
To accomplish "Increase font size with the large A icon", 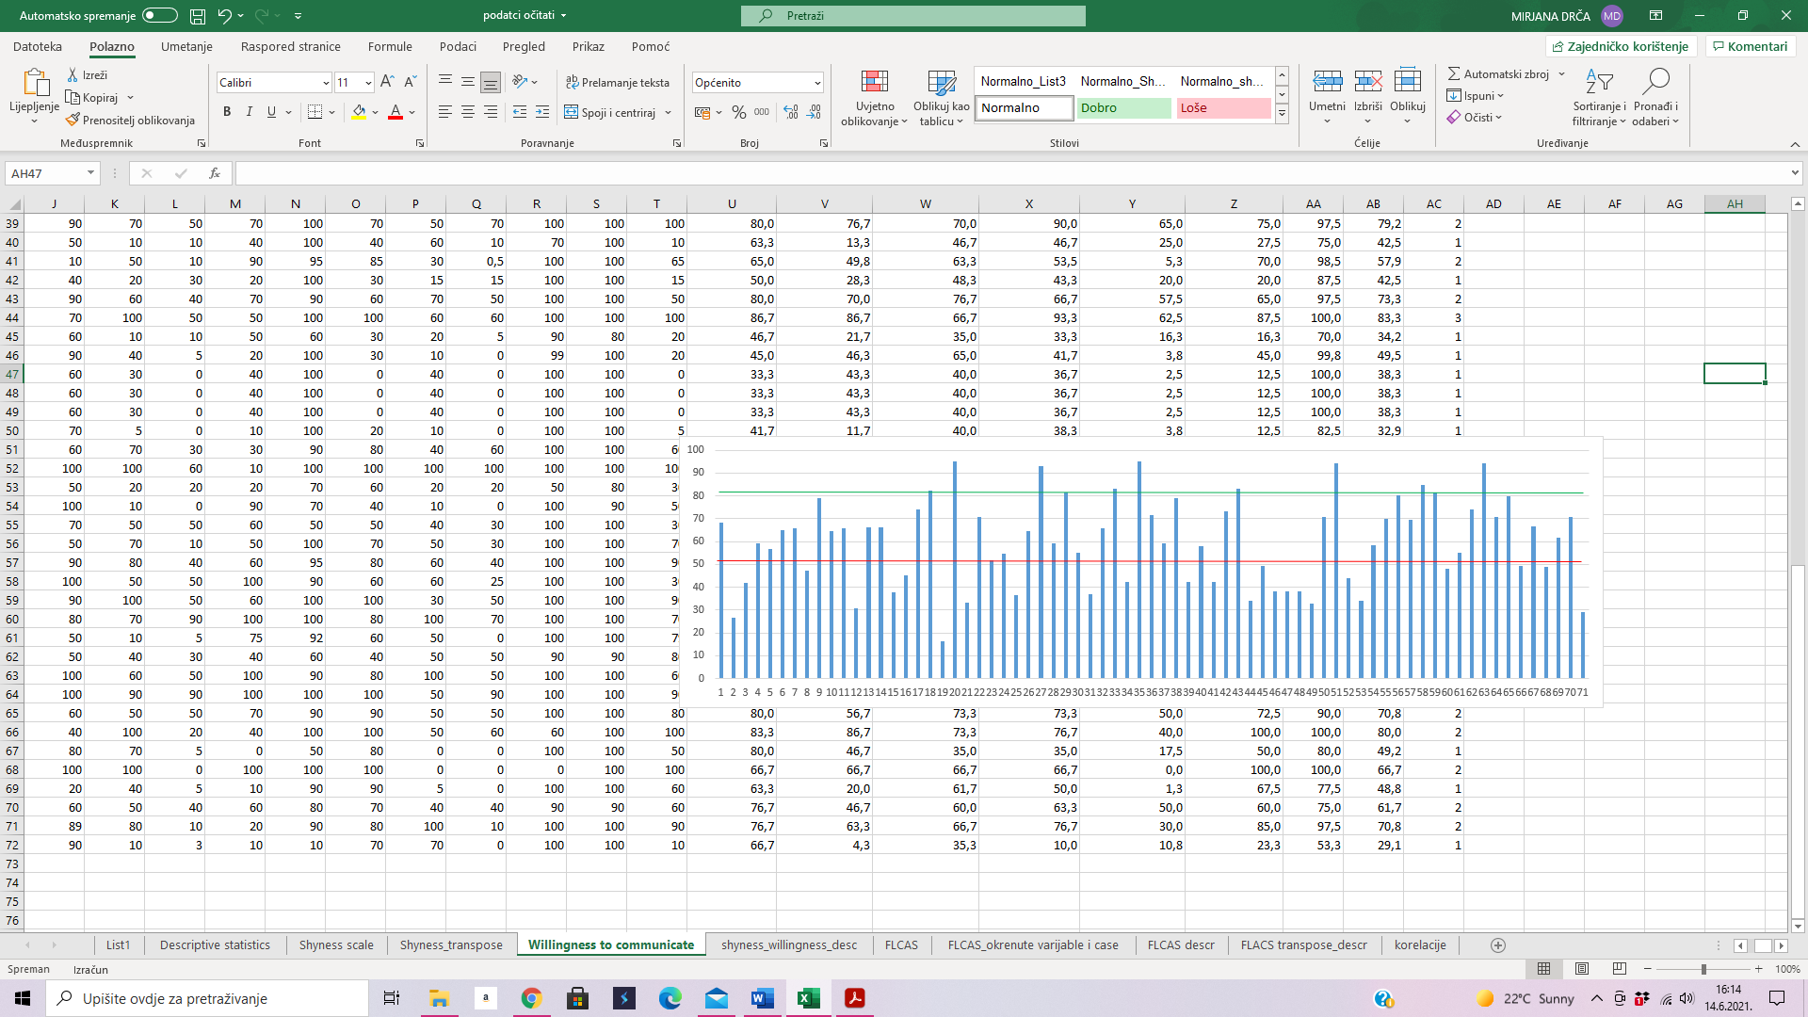I will 387,82.
